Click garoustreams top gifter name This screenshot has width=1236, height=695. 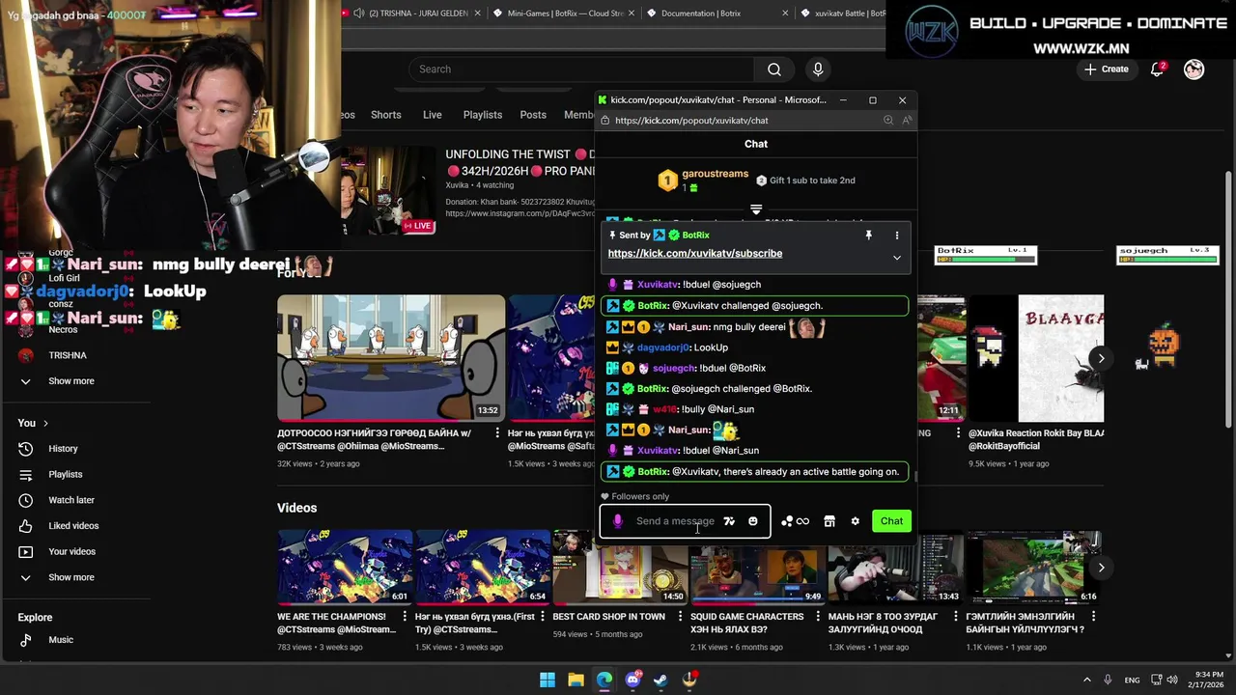(x=715, y=174)
